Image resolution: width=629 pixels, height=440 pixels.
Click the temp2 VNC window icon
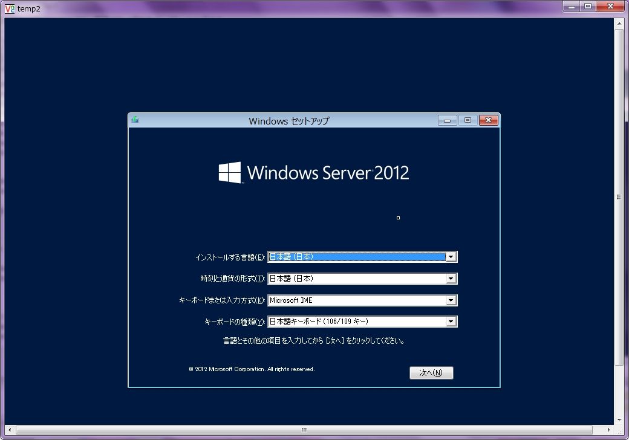pyautogui.click(x=9, y=8)
